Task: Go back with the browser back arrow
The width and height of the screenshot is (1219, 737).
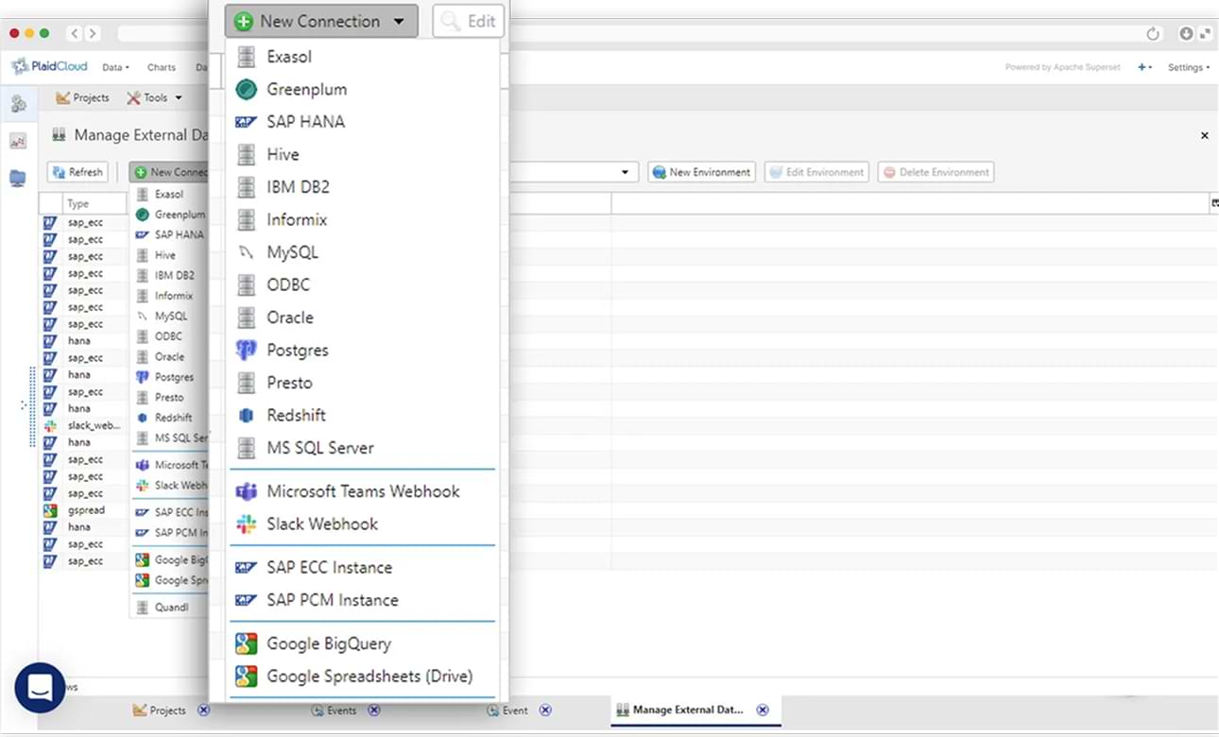Action: pos(74,33)
